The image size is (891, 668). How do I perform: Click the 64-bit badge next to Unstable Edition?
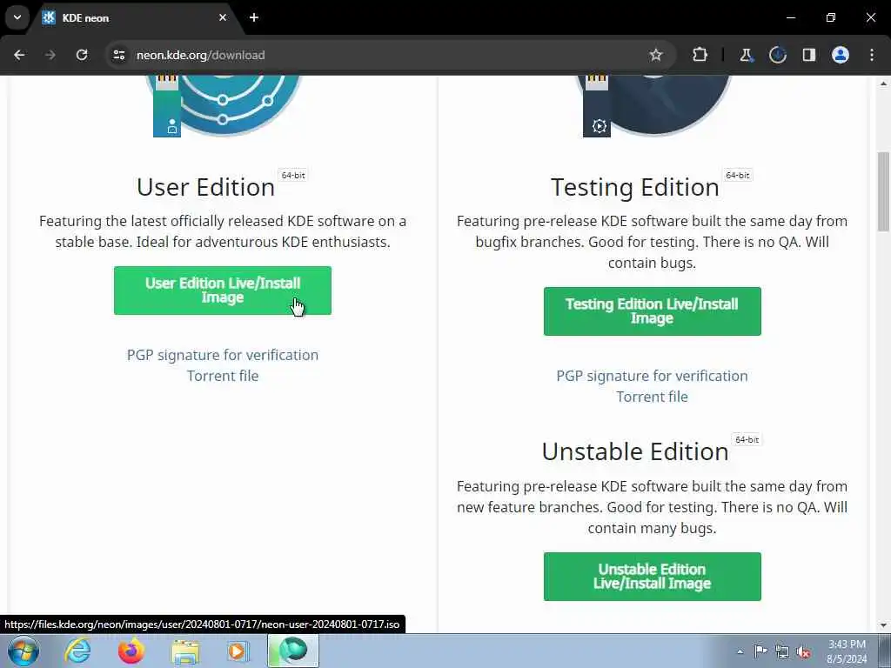[747, 439]
